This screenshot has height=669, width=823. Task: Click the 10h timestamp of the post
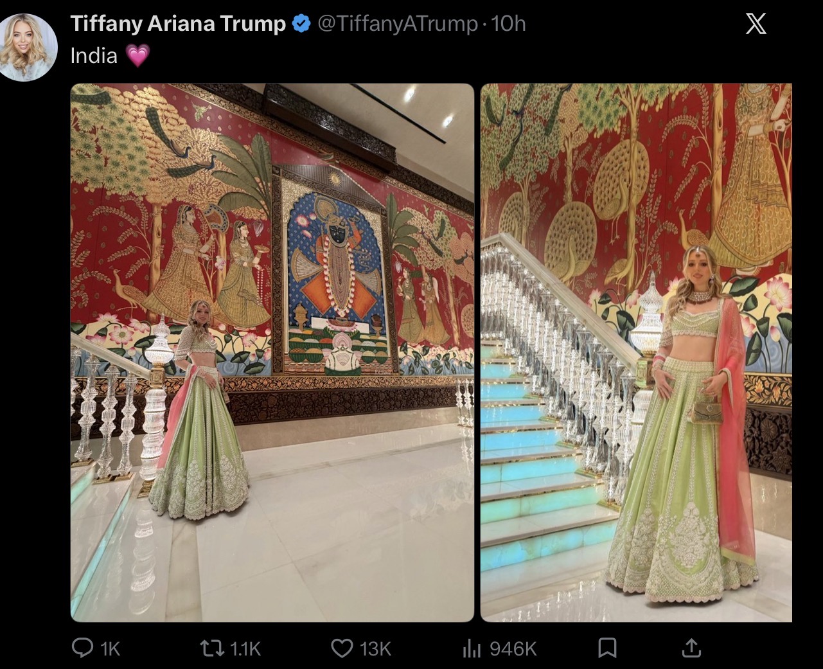(x=508, y=24)
